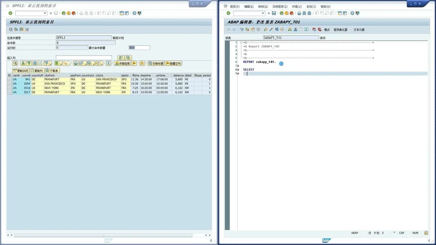Open Set filter dropdown in ALV toolbar
The width and height of the screenshot is (436, 245).
point(50,64)
